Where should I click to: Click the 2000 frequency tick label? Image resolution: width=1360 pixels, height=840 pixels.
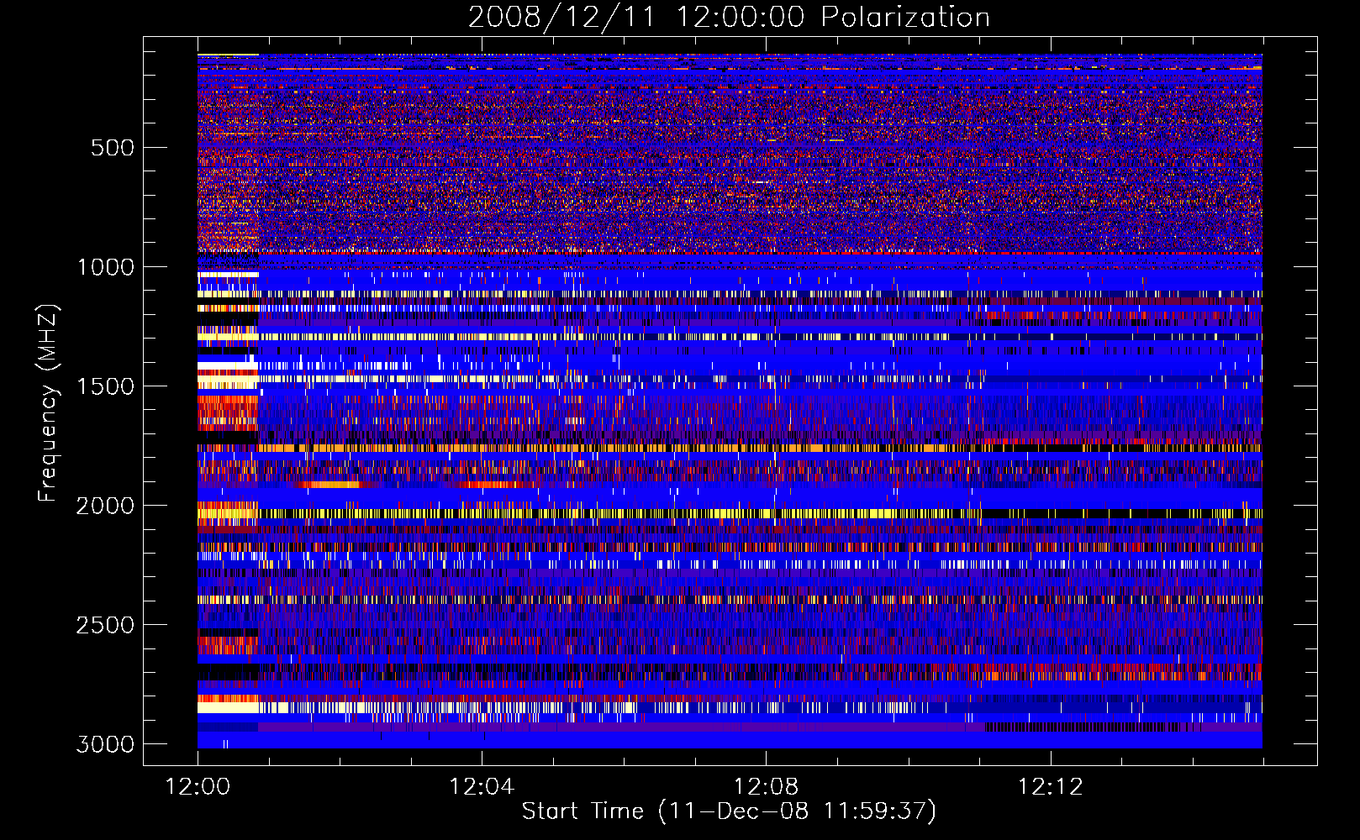[105, 506]
